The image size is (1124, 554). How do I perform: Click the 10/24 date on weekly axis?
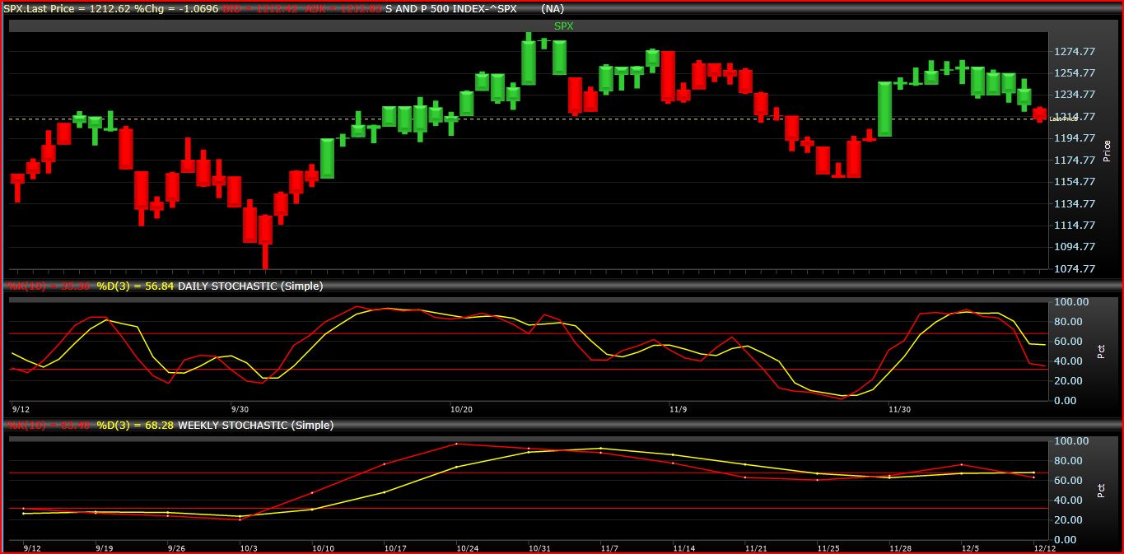pos(467,548)
